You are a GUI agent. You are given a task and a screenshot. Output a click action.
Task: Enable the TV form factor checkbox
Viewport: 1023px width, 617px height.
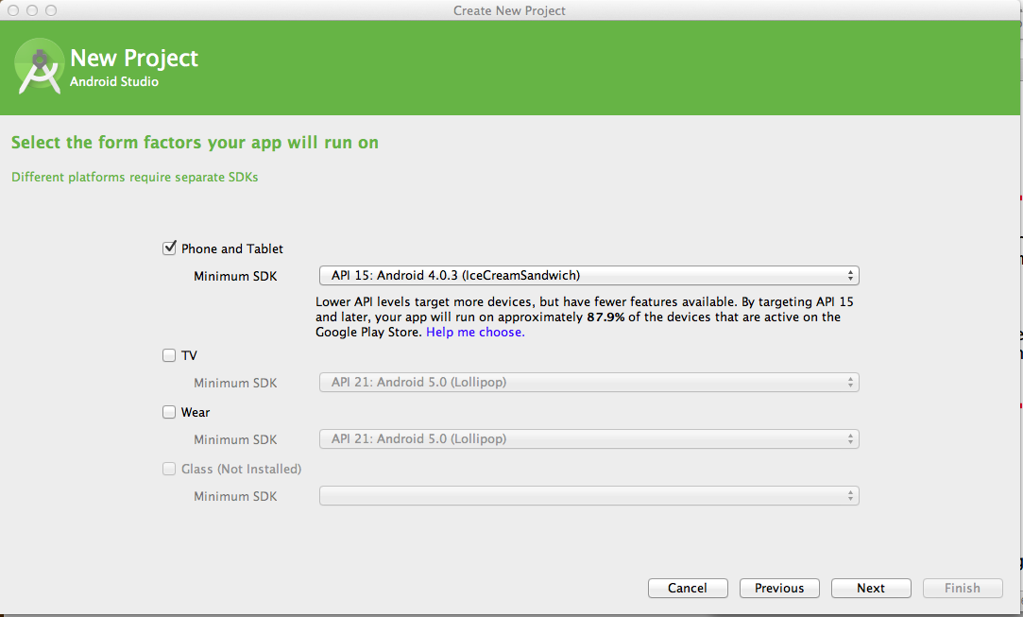169,355
